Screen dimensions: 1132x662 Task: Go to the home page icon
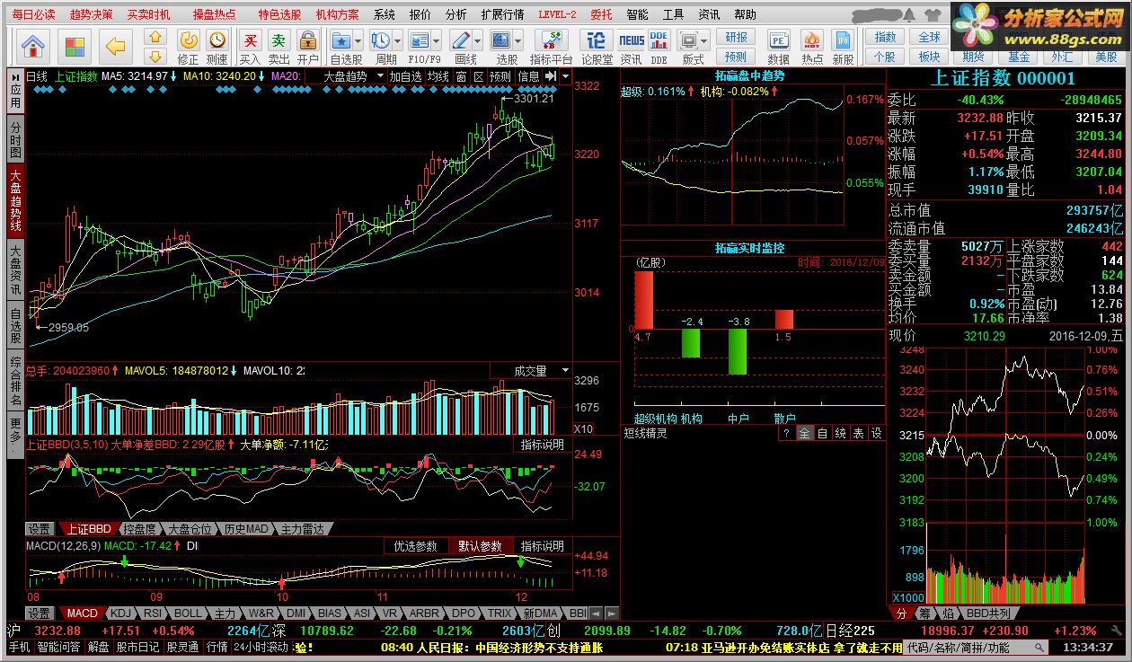coord(34,45)
